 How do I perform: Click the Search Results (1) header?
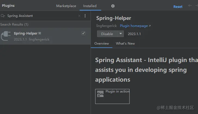pos(14,24)
